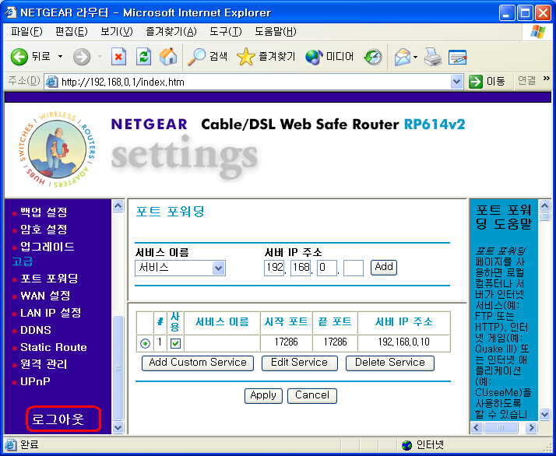The image size is (556, 456).
Task: Open the 파일(F) menu
Action: pos(26,32)
